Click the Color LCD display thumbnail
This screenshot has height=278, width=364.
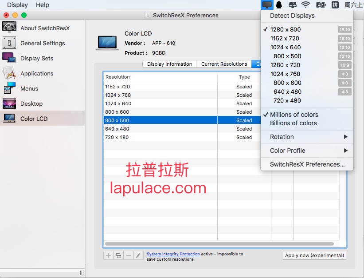(x=107, y=43)
